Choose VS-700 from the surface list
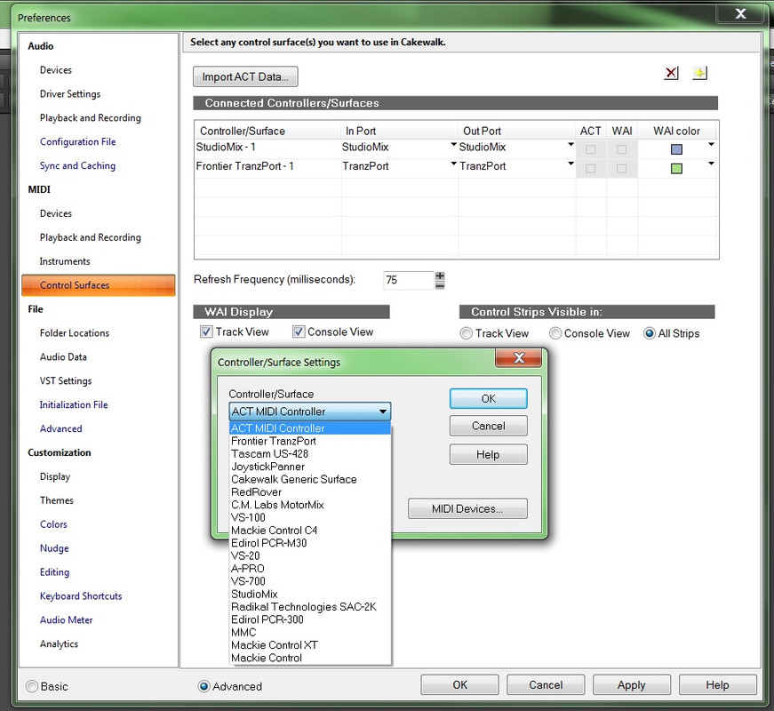This screenshot has height=711, width=774. [310, 581]
